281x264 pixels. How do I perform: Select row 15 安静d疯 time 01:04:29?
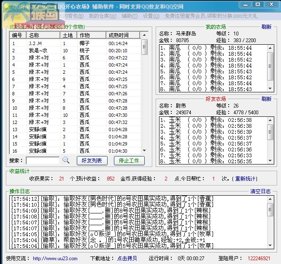coord(75,144)
